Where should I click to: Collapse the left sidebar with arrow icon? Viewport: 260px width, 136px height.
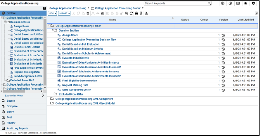point(44,8)
